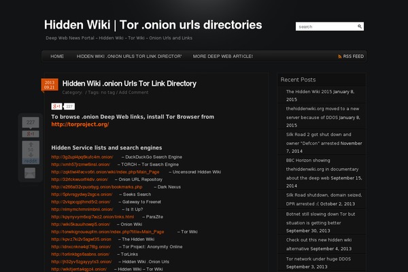
Task: Open post Check out this new hidden wiki alternative
Action: coord(319,244)
